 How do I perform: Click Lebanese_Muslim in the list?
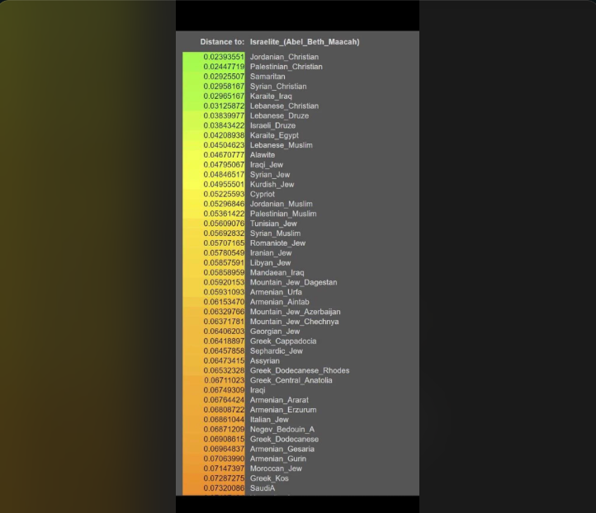281,145
